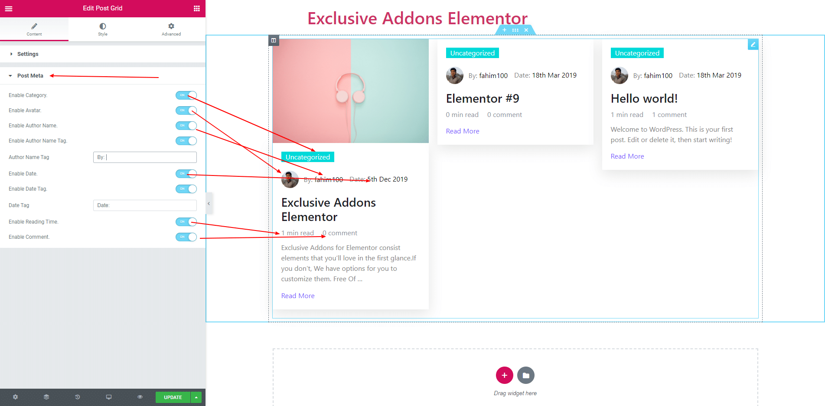The height and width of the screenshot is (406, 825).
Task: Click the green UPDATE button
Action: [x=173, y=397]
